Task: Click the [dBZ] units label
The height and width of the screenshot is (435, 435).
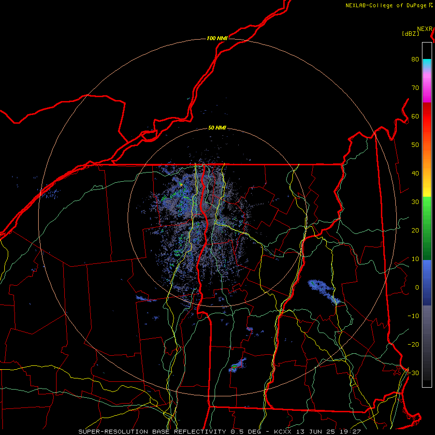Action: point(410,34)
